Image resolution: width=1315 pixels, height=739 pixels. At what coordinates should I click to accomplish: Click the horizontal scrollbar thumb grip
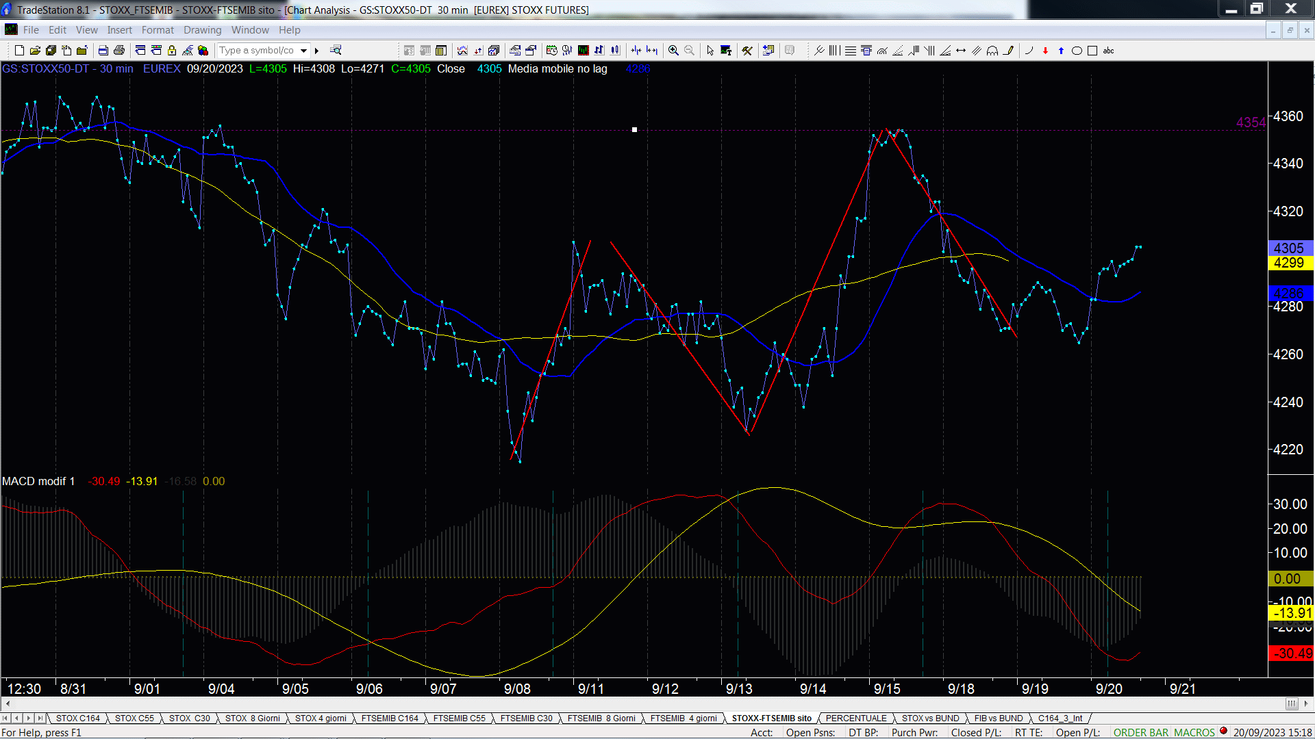[1292, 703]
